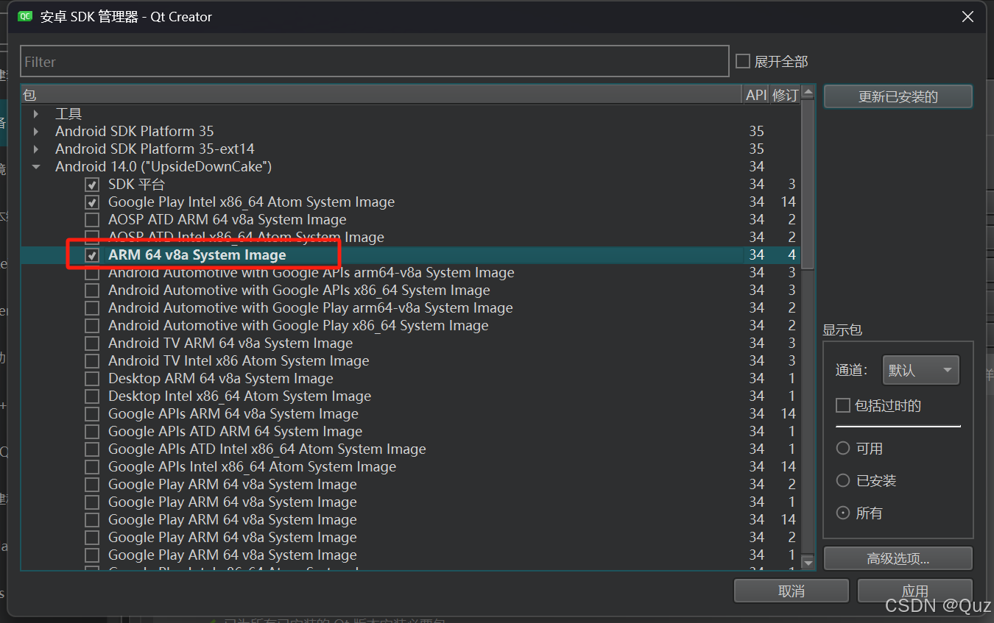Viewport: 994px width, 623px height.
Task: Uncheck Google Play Intel x86_64 Atom System Image
Action: coord(91,202)
